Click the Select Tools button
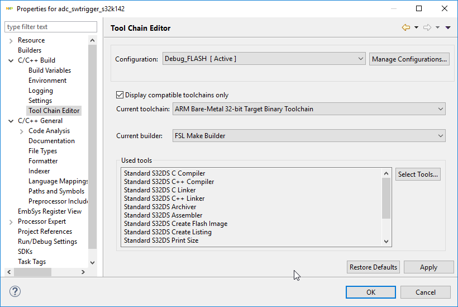 (418, 174)
